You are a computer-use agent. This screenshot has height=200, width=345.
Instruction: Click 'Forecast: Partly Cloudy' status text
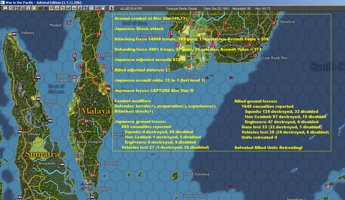point(182,9)
